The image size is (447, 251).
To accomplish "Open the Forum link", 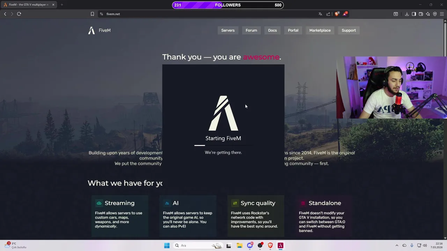I will (251, 30).
